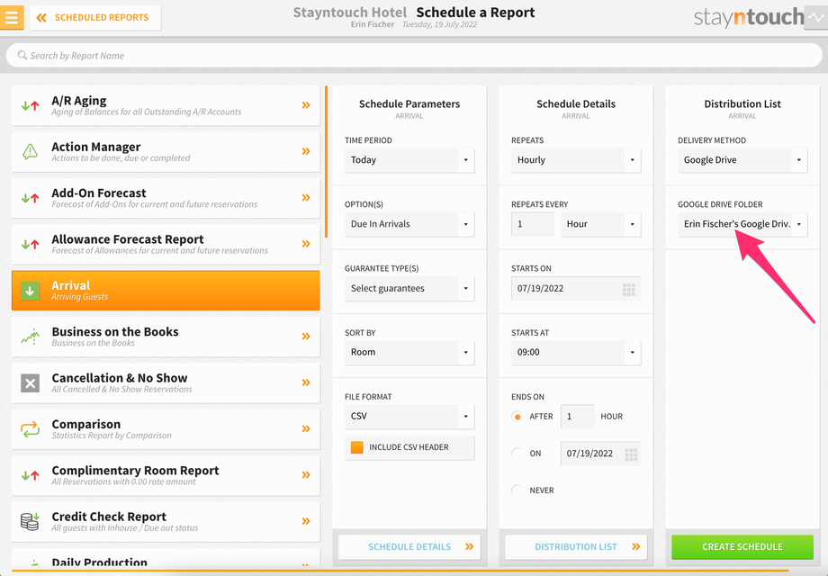The width and height of the screenshot is (828, 576).
Task: Click the Allowance Forecast Report arrows icon
Action: (30, 244)
